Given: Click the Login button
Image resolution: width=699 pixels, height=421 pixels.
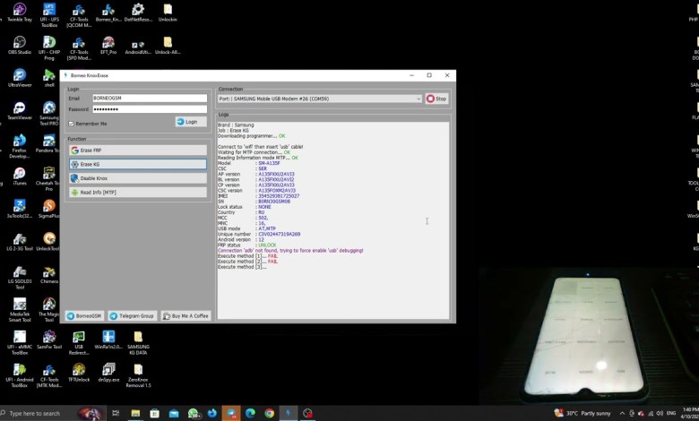Looking at the screenshot, I should pyautogui.click(x=191, y=122).
